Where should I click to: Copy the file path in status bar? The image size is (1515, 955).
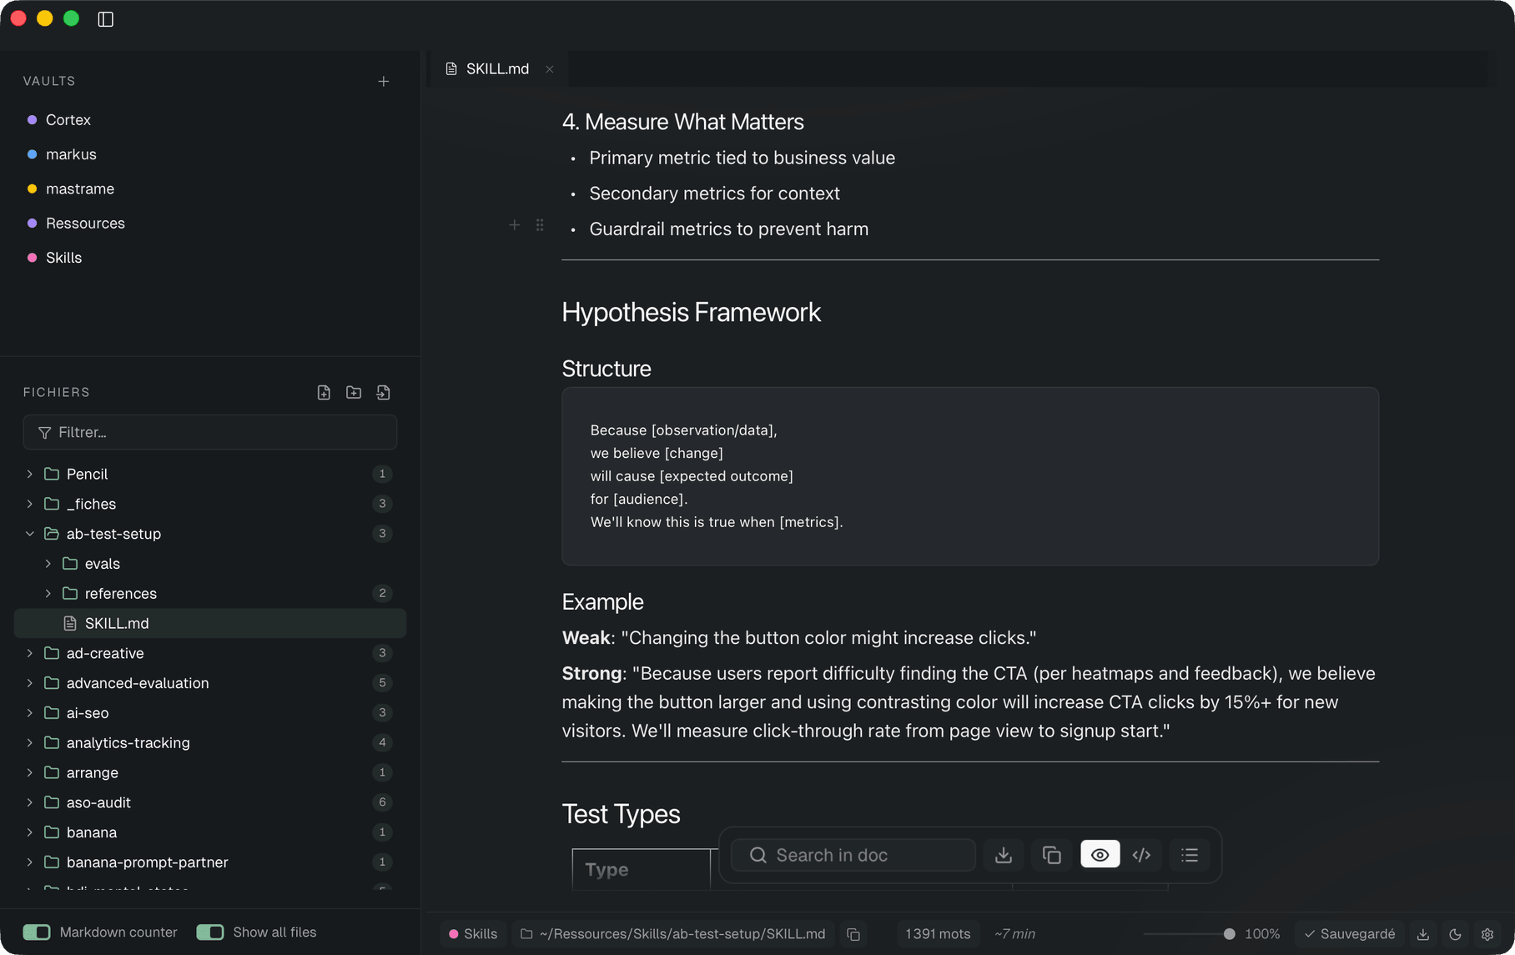click(x=853, y=934)
